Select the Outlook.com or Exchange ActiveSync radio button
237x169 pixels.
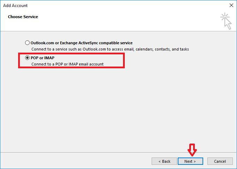pyautogui.click(x=28, y=43)
